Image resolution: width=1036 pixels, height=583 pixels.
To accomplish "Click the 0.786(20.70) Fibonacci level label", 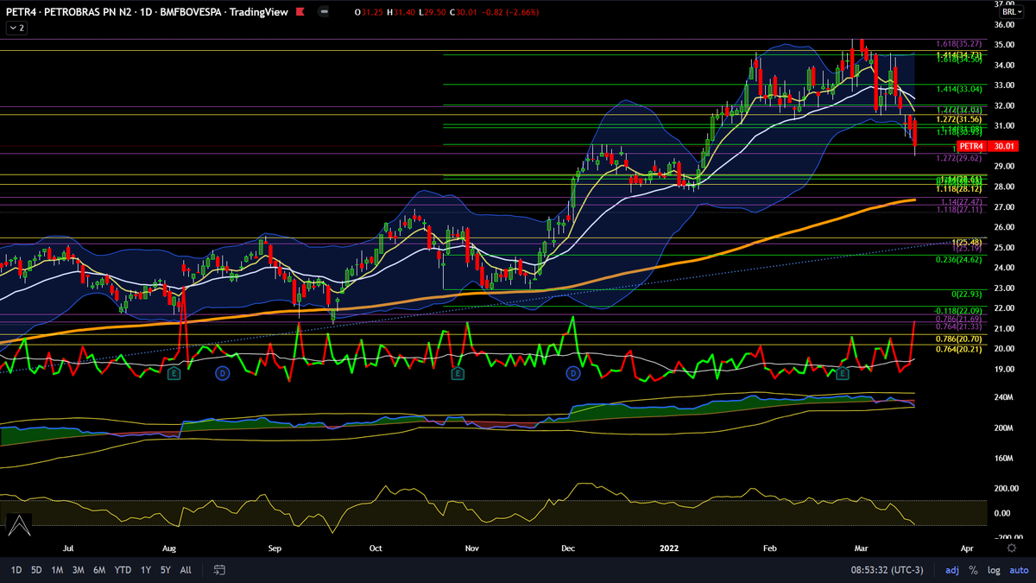I will click(x=959, y=339).
